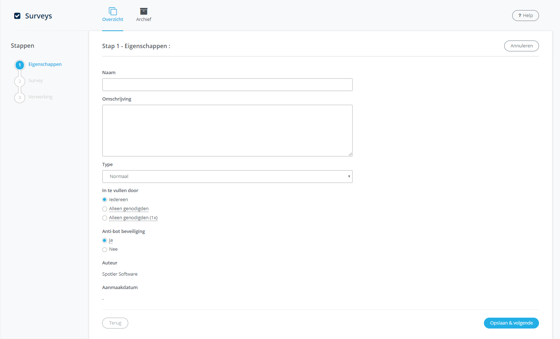Select the Iedereen radio option

coord(105,200)
